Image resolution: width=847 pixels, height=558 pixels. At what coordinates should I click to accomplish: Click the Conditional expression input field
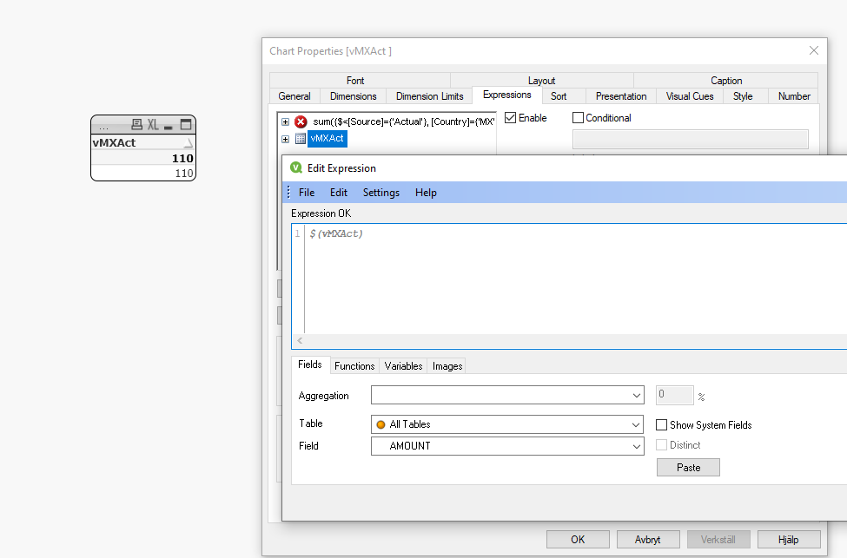pos(691,139)
